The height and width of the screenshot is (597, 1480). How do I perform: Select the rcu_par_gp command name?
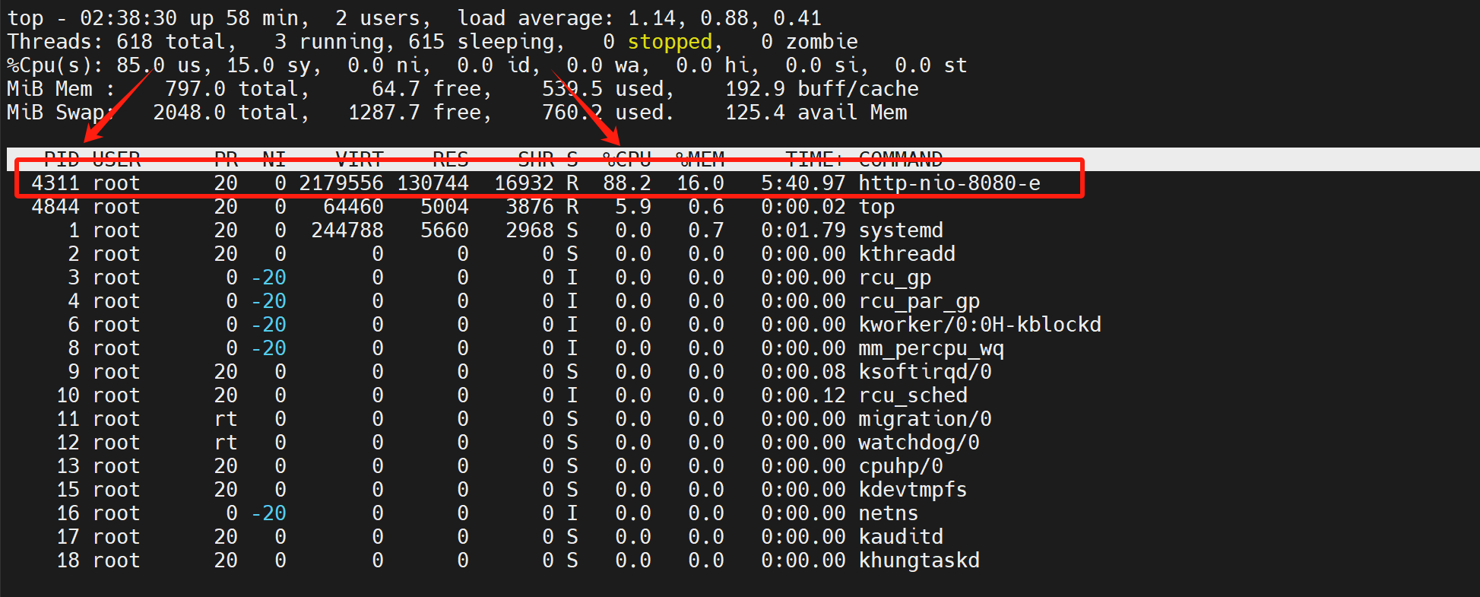click(919, 302)
